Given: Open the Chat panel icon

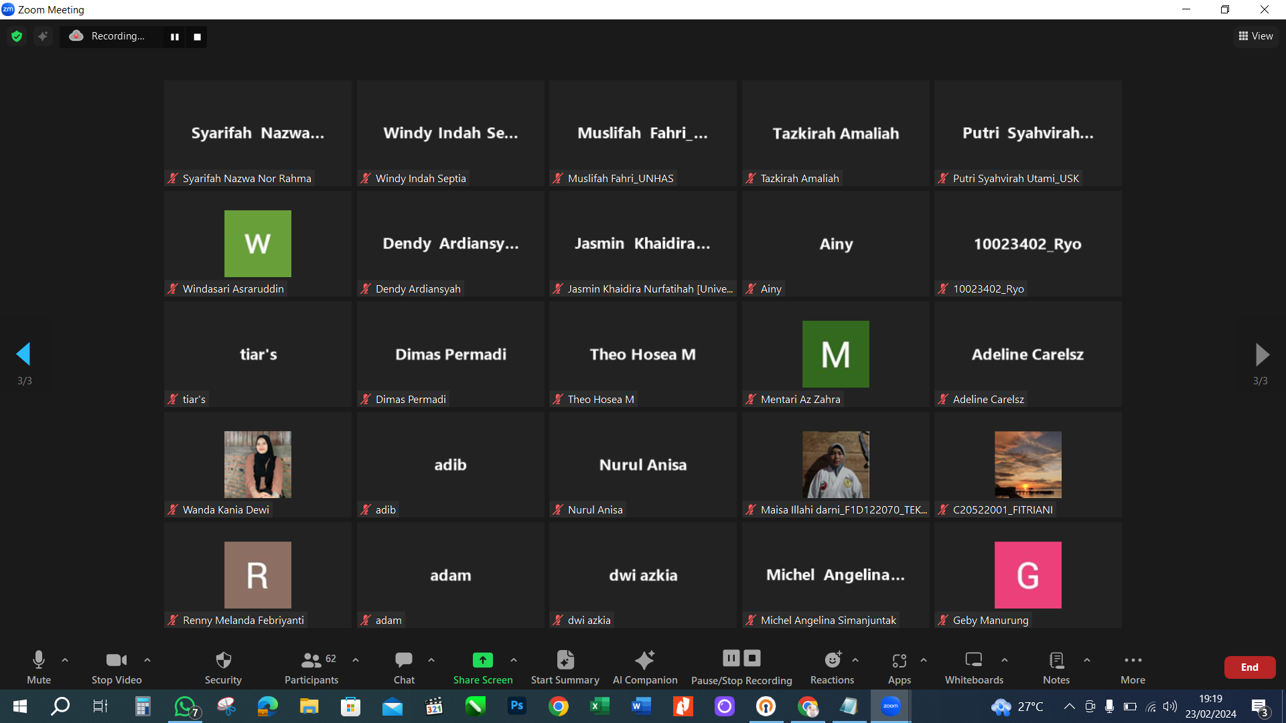Looking at the screenshot, I should pos(403,660).
